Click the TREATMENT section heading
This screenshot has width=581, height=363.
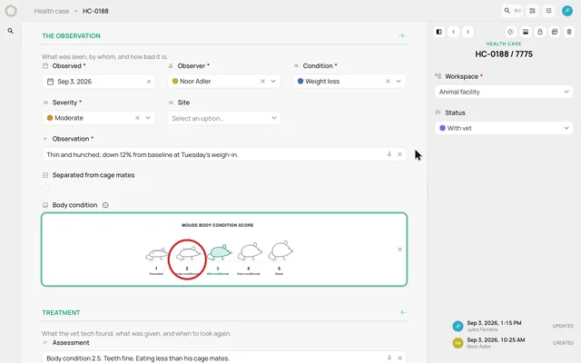61,312
